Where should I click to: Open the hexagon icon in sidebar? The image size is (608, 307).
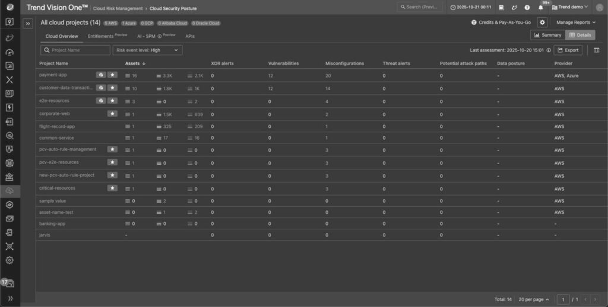tap(9, 205)
